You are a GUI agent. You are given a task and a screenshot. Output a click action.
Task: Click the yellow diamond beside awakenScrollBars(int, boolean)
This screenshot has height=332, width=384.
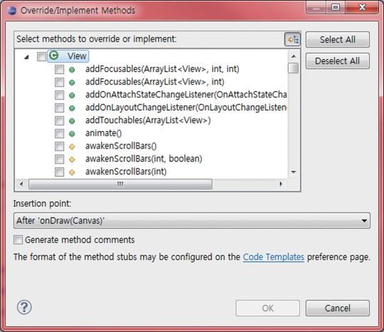72,160
